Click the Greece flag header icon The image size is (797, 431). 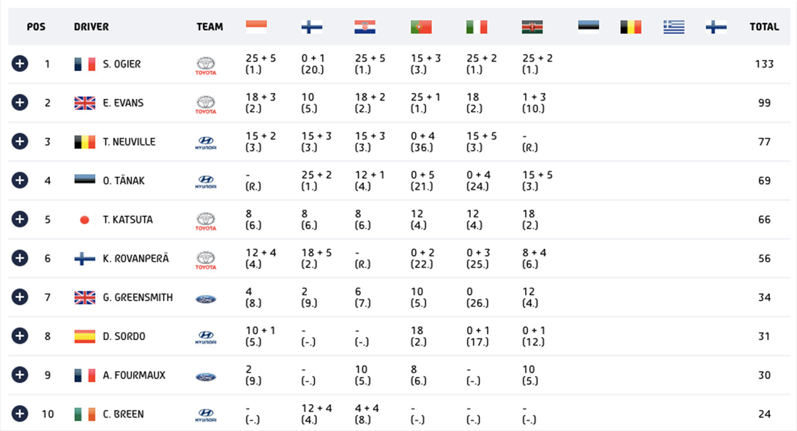[x=674, y=26]
